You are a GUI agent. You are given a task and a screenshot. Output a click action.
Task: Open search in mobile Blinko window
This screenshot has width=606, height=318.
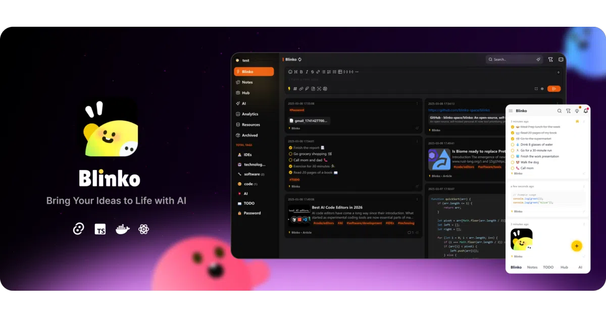[559, 111]
